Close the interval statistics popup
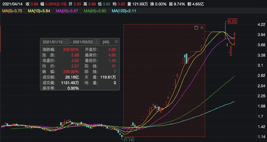 [116, 42]
